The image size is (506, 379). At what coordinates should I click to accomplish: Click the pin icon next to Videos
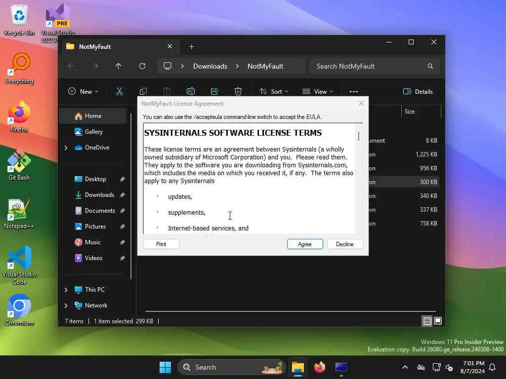[123, 258]
